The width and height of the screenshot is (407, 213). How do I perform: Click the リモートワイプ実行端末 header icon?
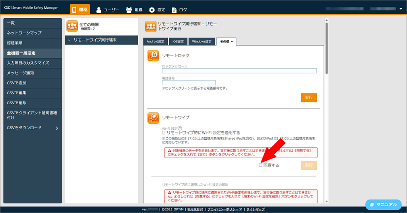click(151, 27)
